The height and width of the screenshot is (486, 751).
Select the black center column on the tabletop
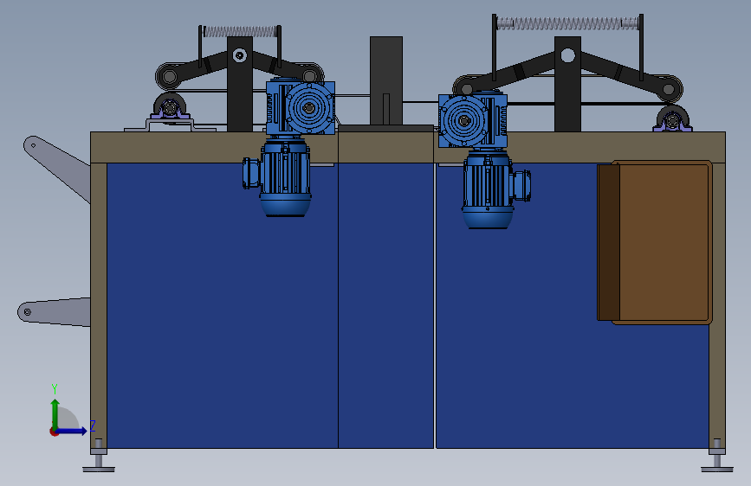(386, 80)
